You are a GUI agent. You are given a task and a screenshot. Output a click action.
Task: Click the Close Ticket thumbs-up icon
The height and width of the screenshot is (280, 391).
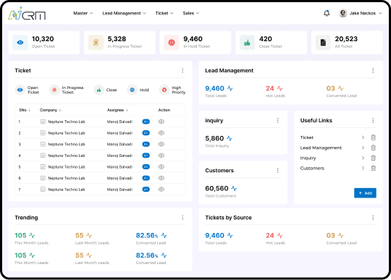[x=248, y=43]
